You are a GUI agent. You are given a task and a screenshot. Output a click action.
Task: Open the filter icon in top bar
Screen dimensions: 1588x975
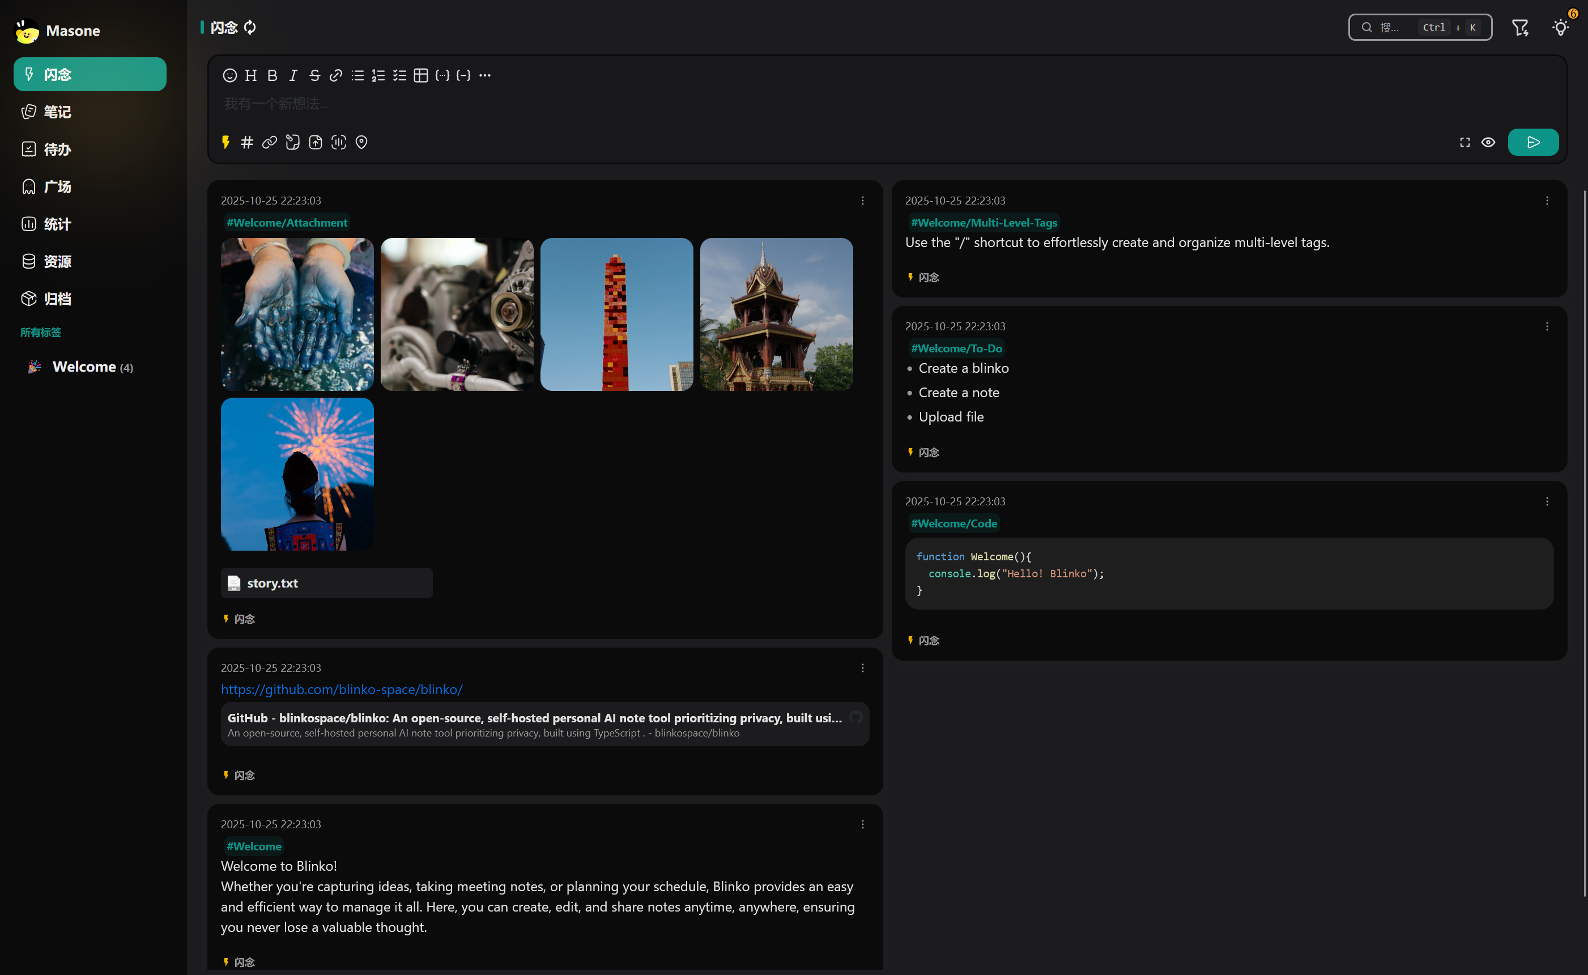coord(1519,27)
